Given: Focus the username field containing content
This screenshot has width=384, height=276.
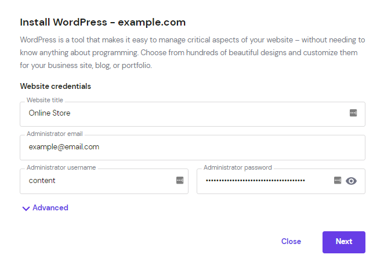Looking at the screenshot, I should coord(104,181).
